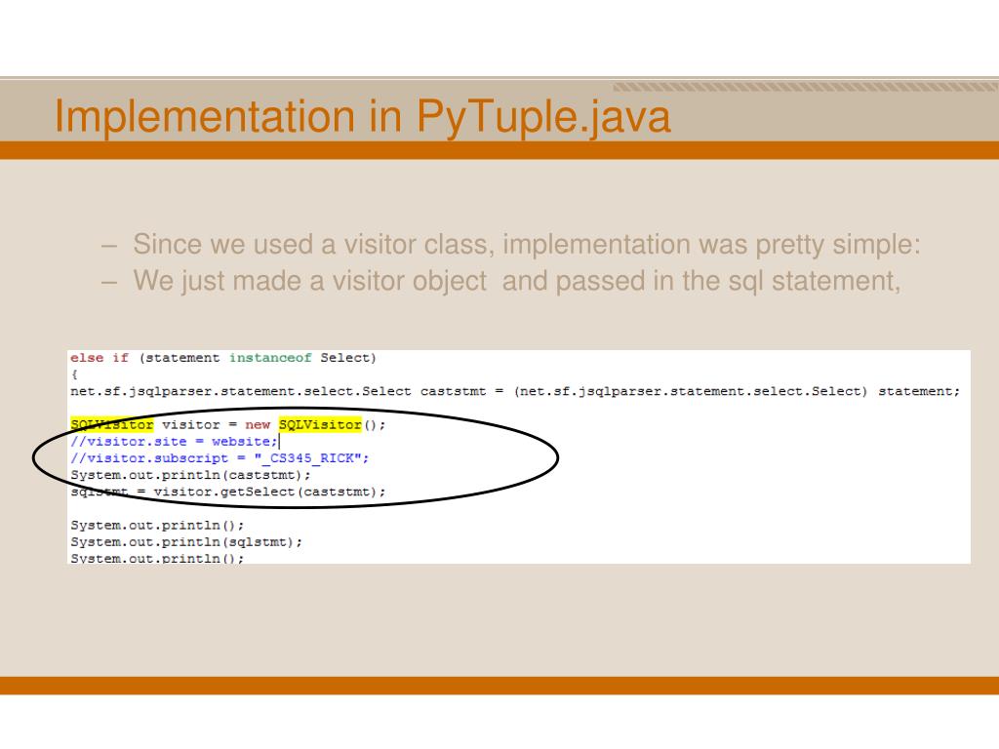Click the bullet "We just made a visitor object"
The height and width of the screenshot is (749, 999).
517,281
